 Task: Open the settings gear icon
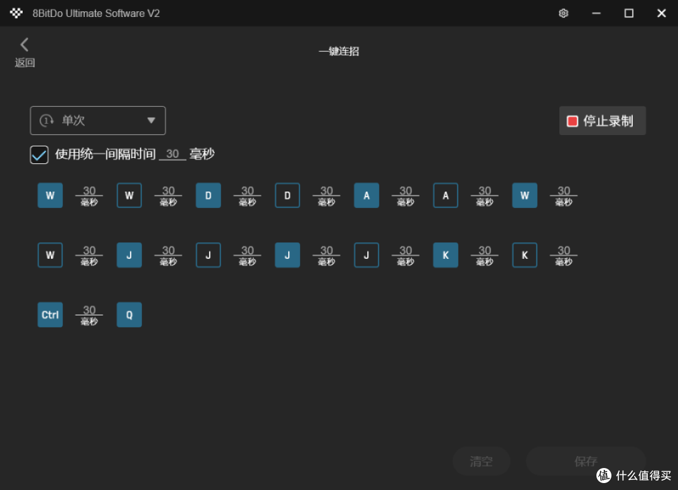tap(563, 13)
